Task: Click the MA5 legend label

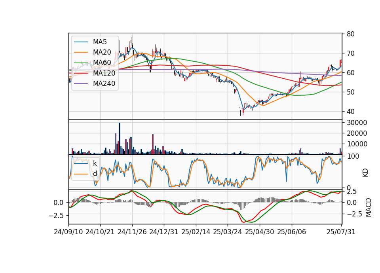Action: click(100, 42)
